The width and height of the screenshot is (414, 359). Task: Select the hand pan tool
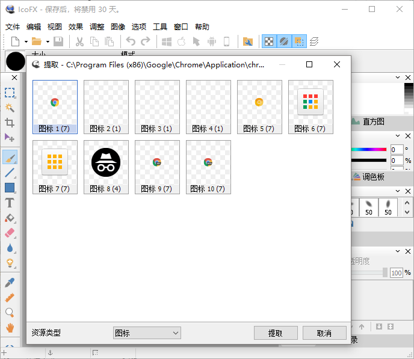coord(10,328)
